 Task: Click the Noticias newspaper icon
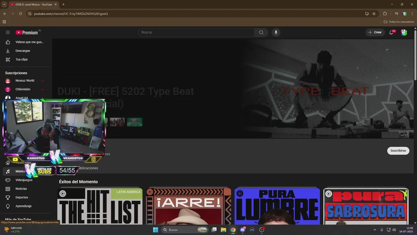(8, 189)
